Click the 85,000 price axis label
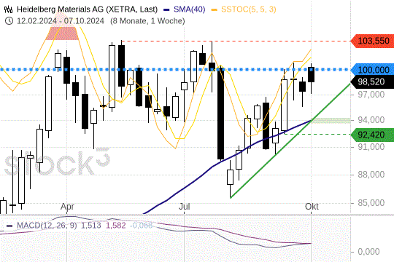This screenshot has height=262, width=394. (371, 202)
